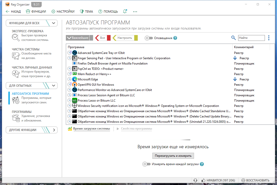Image resolution: width=277 pixels, height=185 pixels.
Task: Click the gray swatch beside Важнейшие
Action: (91, 38)
